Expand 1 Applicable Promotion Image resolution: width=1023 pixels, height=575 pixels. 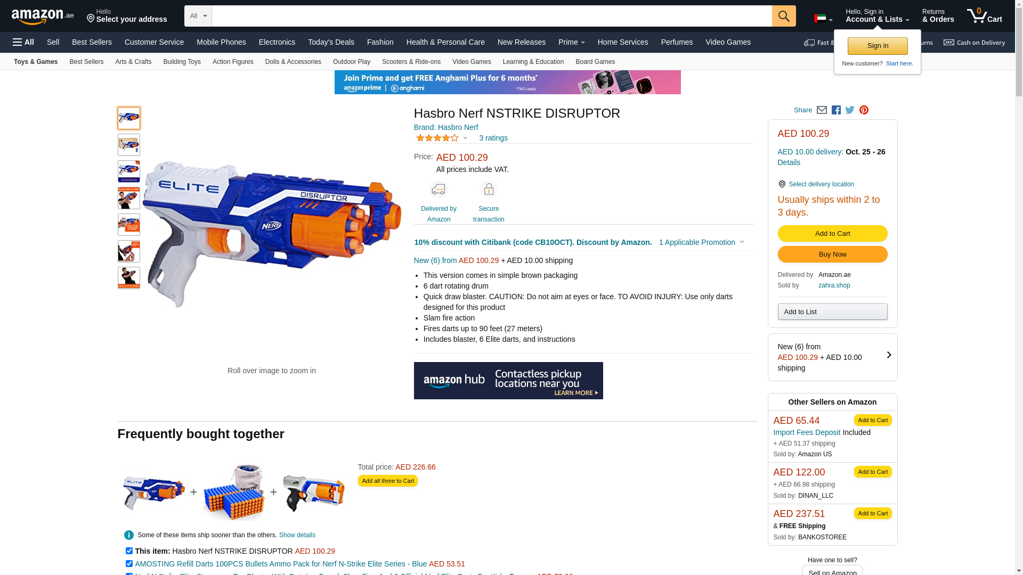701,242
